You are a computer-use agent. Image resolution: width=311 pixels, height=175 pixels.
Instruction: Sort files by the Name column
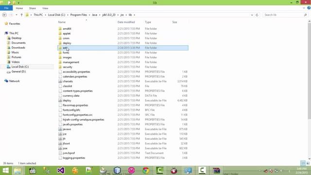point(62,22)
